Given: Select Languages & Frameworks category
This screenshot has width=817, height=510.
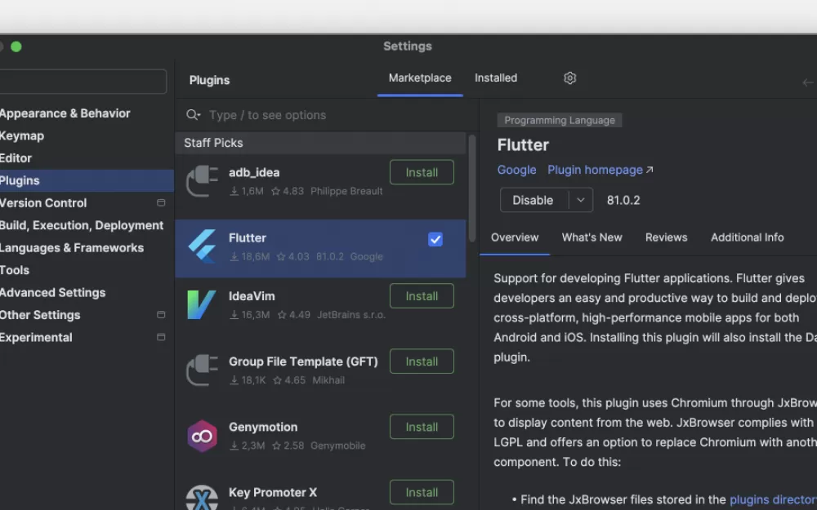Looking at the screenshot, I should tap(72, 248).
